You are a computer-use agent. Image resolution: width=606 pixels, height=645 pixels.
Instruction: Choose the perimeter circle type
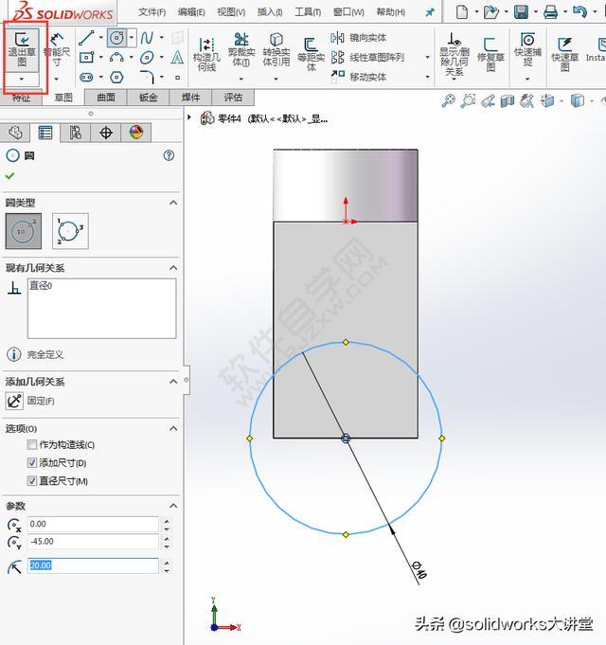[x=70, y=231]
